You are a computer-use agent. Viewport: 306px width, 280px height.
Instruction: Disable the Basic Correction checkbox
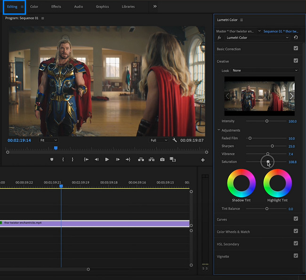(x=296, y=48)
